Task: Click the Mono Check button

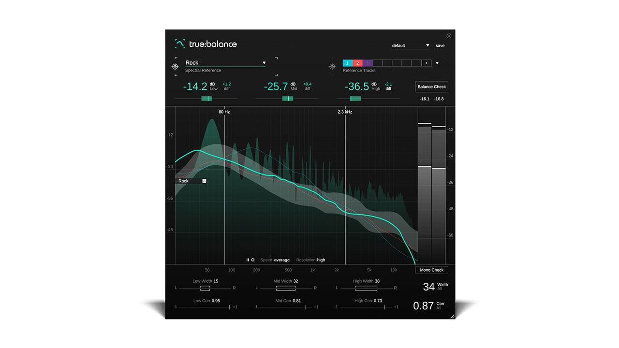Action: click(432, 270)
